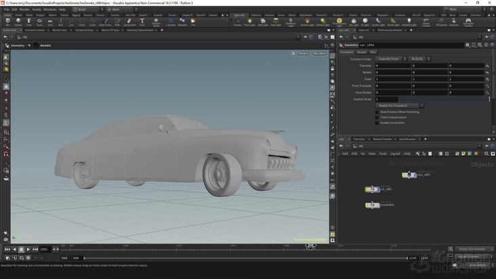Open the Modify Pre-Transform dropdown
This screenshot has width=496, height=279.
(x=400, y=106)
